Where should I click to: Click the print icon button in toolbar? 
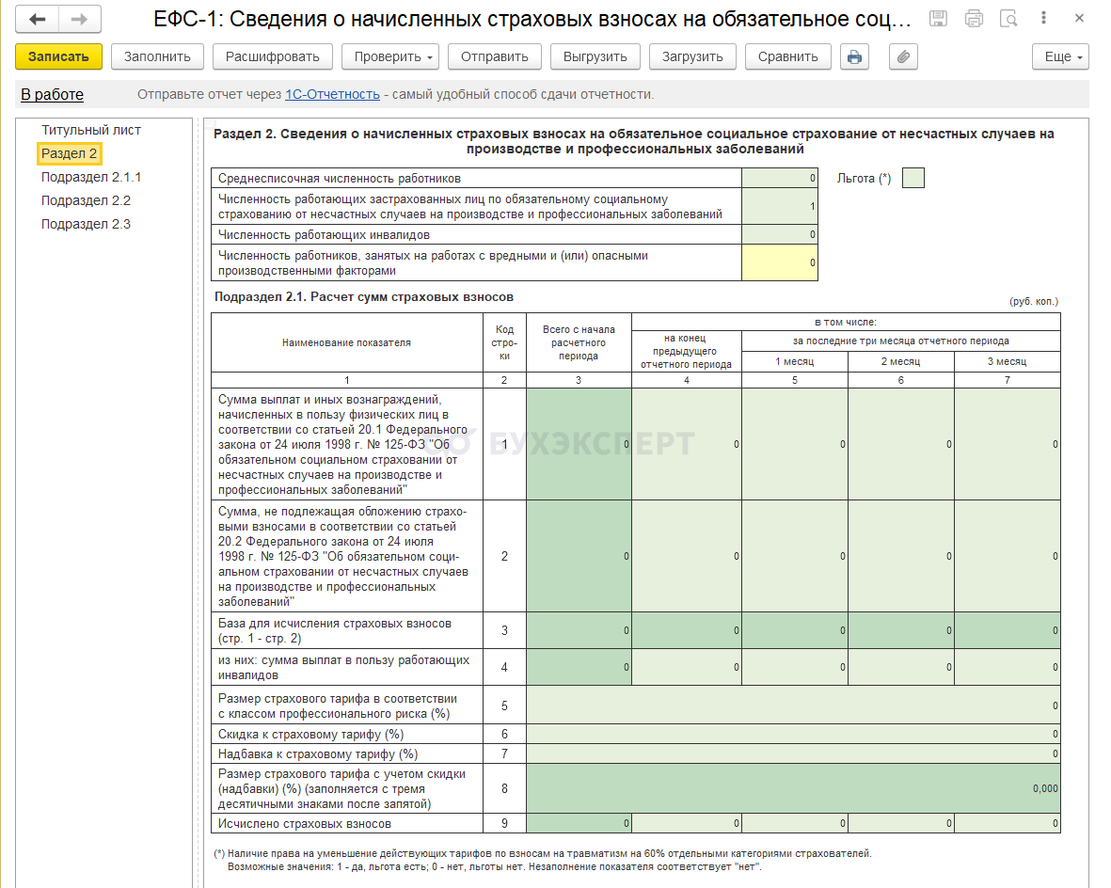tap(854, 56)
